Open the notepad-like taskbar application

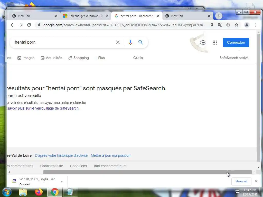69,192
